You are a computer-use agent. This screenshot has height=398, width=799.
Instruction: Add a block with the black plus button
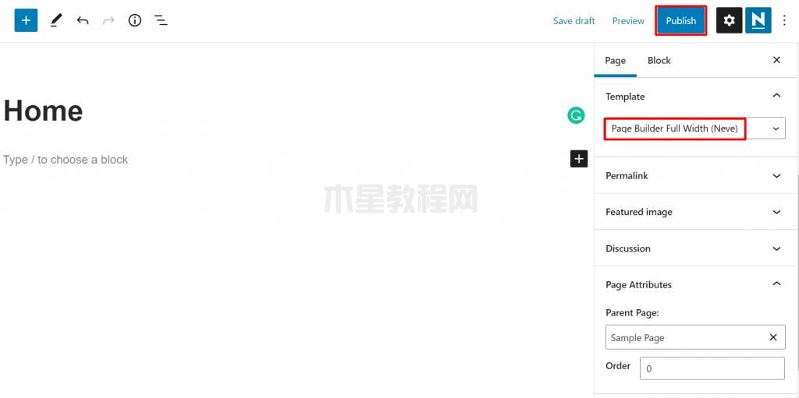click(579, 159)
